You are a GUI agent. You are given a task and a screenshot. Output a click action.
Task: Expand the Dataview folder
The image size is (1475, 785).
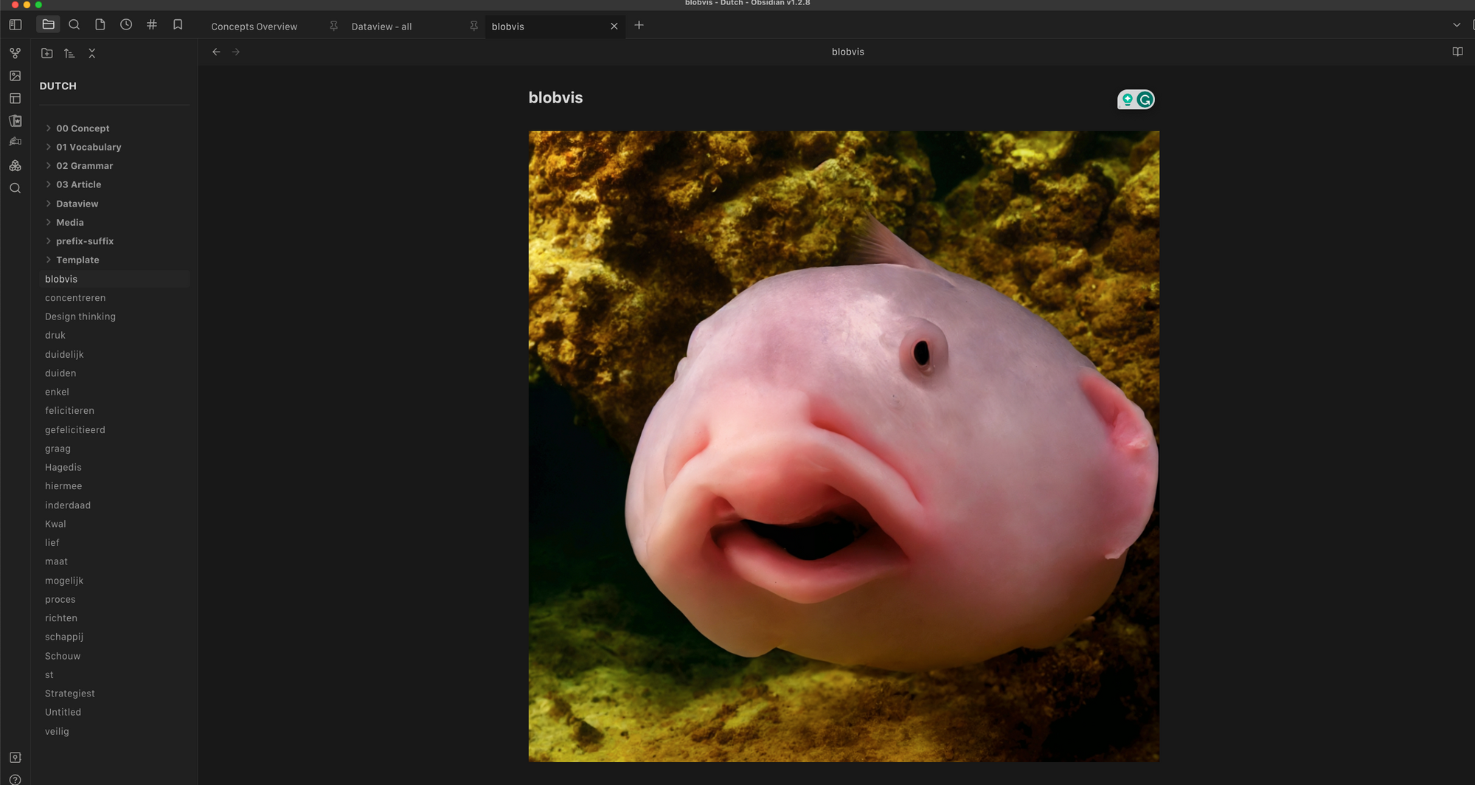[77, 204]
